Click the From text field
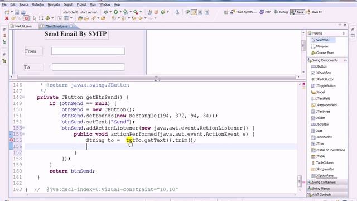 (88, 51)
